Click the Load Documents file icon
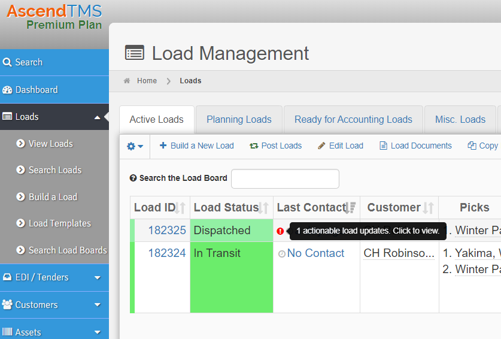 pos(383,146)
